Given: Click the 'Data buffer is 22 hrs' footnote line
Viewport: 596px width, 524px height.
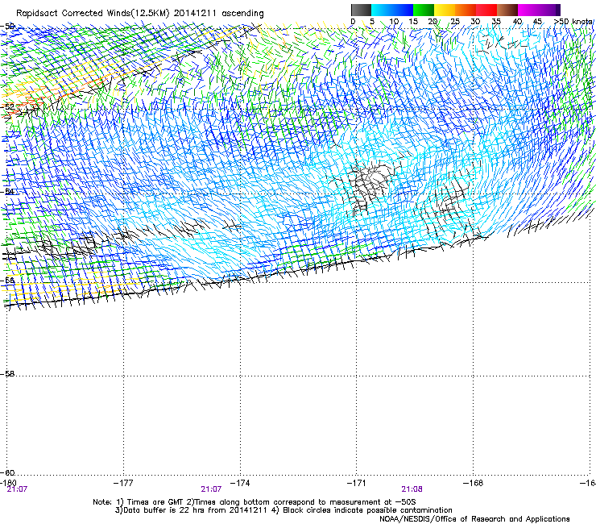Looking at the screenshot, I should coord(284,510).
